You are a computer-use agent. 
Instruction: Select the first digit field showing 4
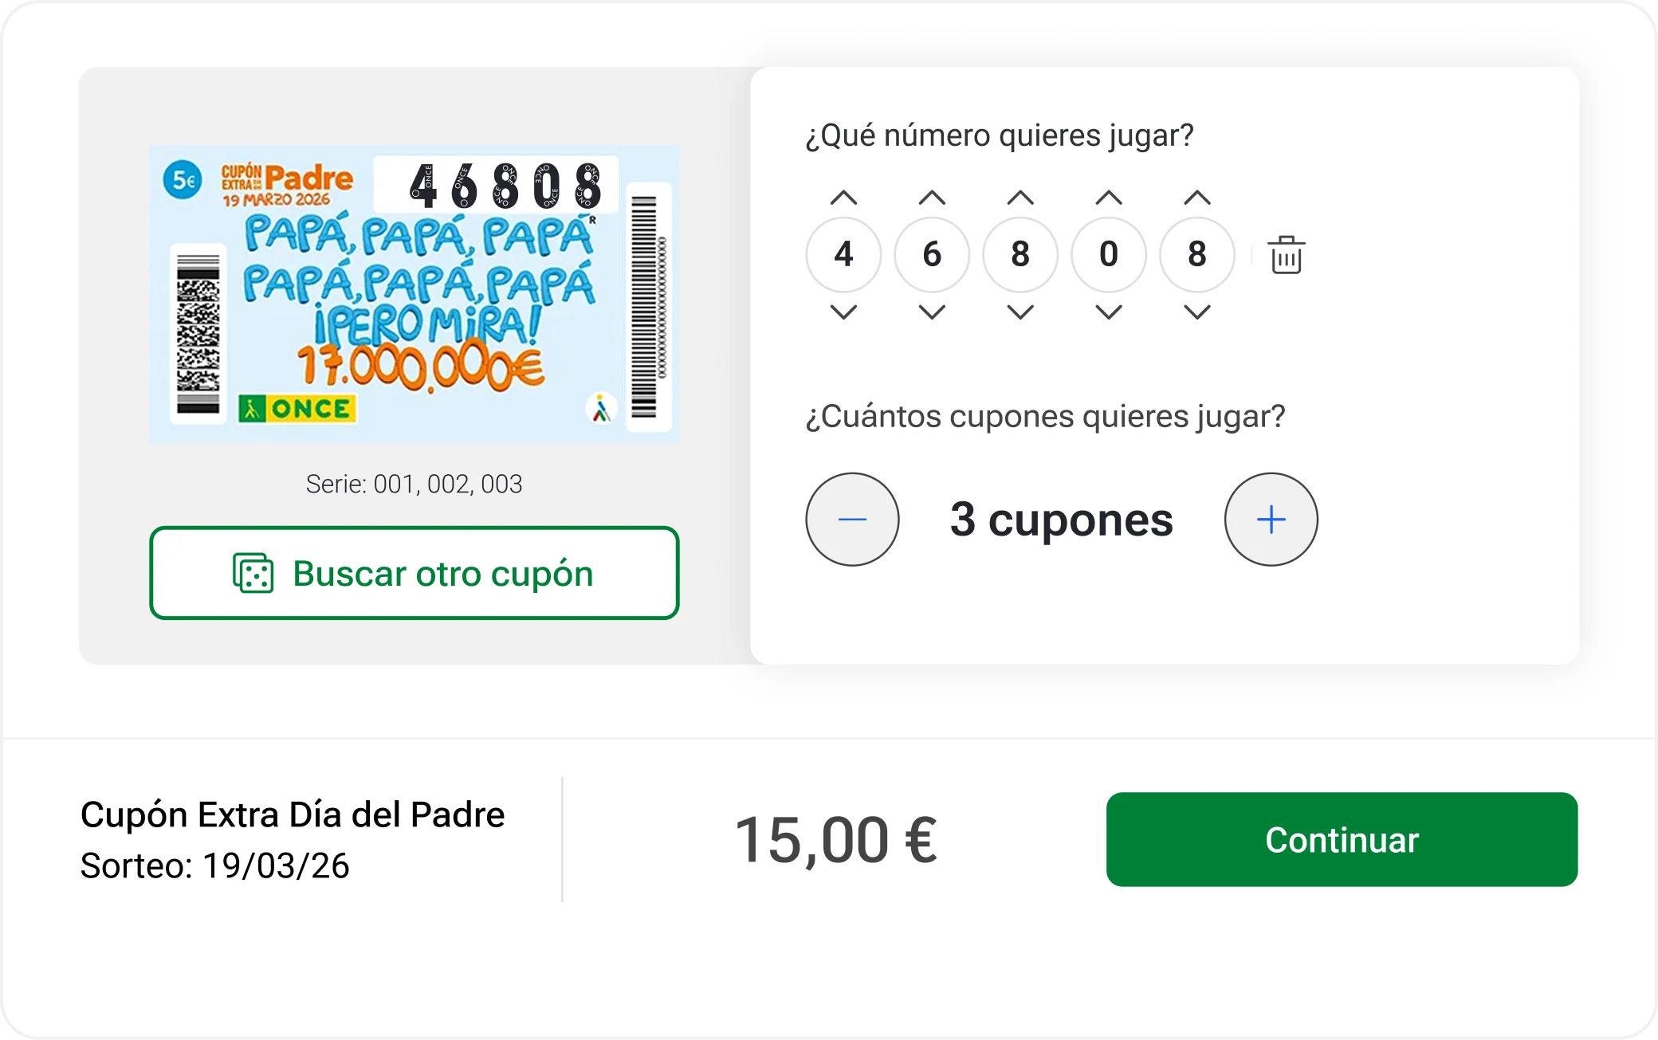[843, 255]
